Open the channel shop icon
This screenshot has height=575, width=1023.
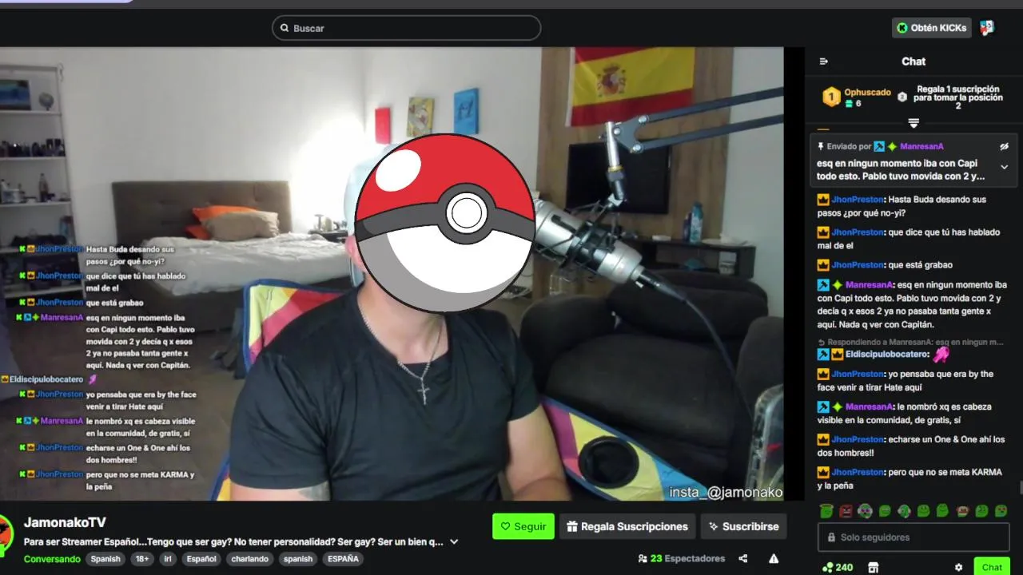873,568
